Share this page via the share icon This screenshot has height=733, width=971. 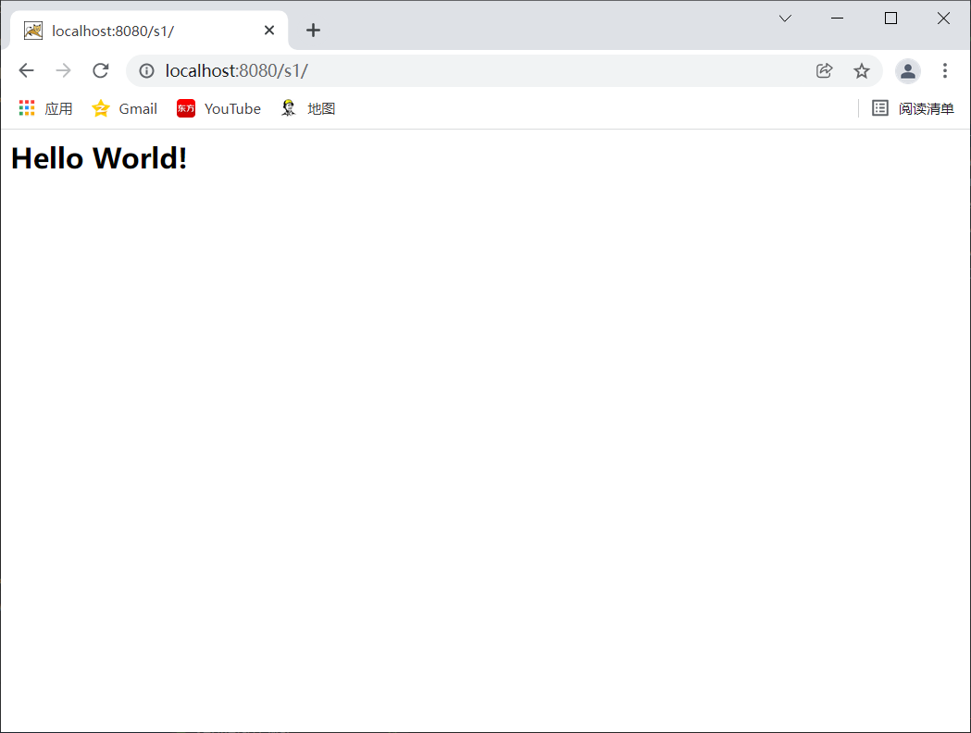click(824, 70)
